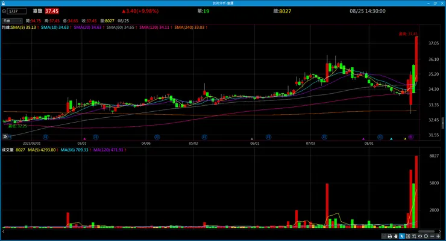Click the monthly marker right of 07/03
Screen dimensions: 446x241
click(x=324, y=137)
